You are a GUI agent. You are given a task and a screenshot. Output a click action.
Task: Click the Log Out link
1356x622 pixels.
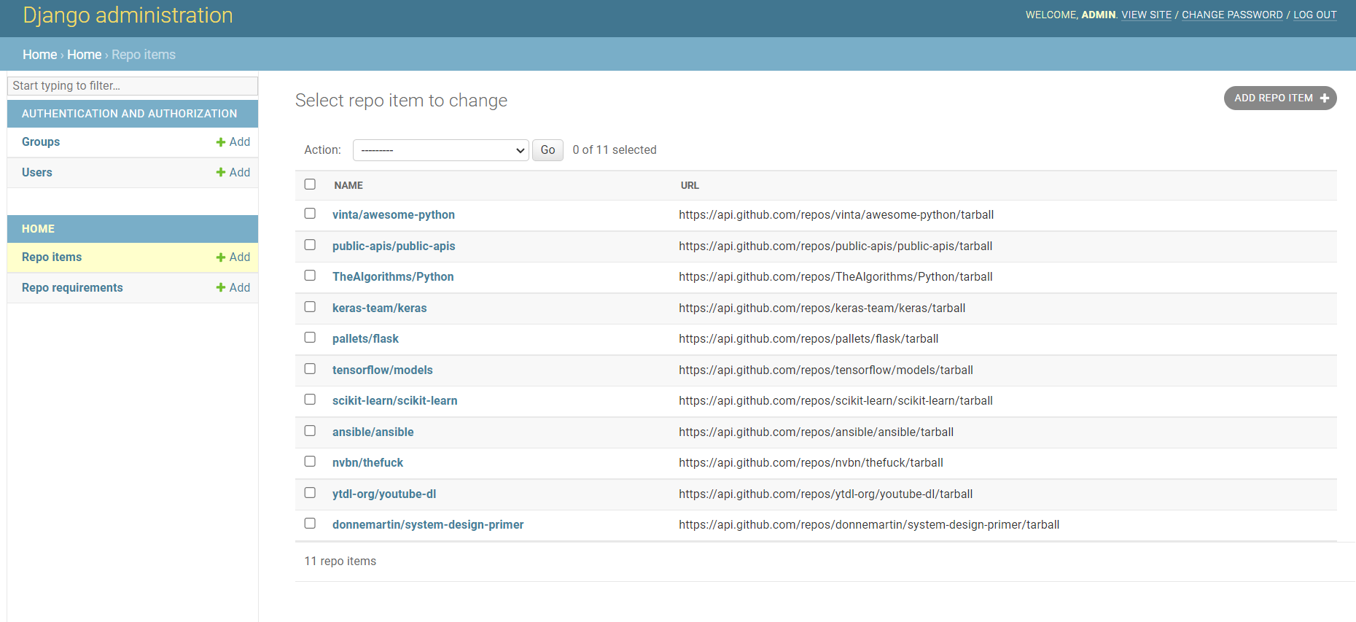(1315, 15)
